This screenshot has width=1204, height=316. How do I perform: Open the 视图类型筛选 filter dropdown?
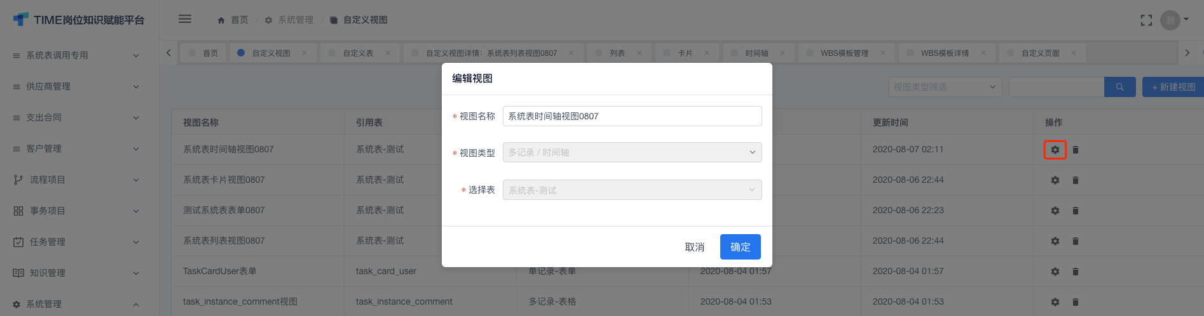(x=945, y=87)
